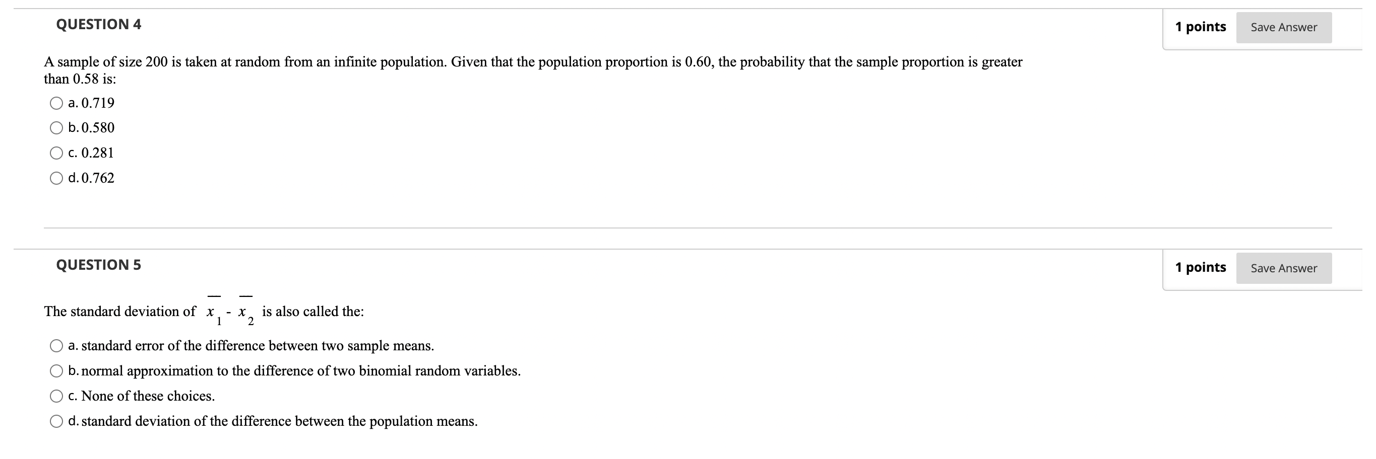Viewport: 1376px width, 459px height.
Task: Select answer c. 0.281 for Question 4
Action: click(x=56, y=152)
